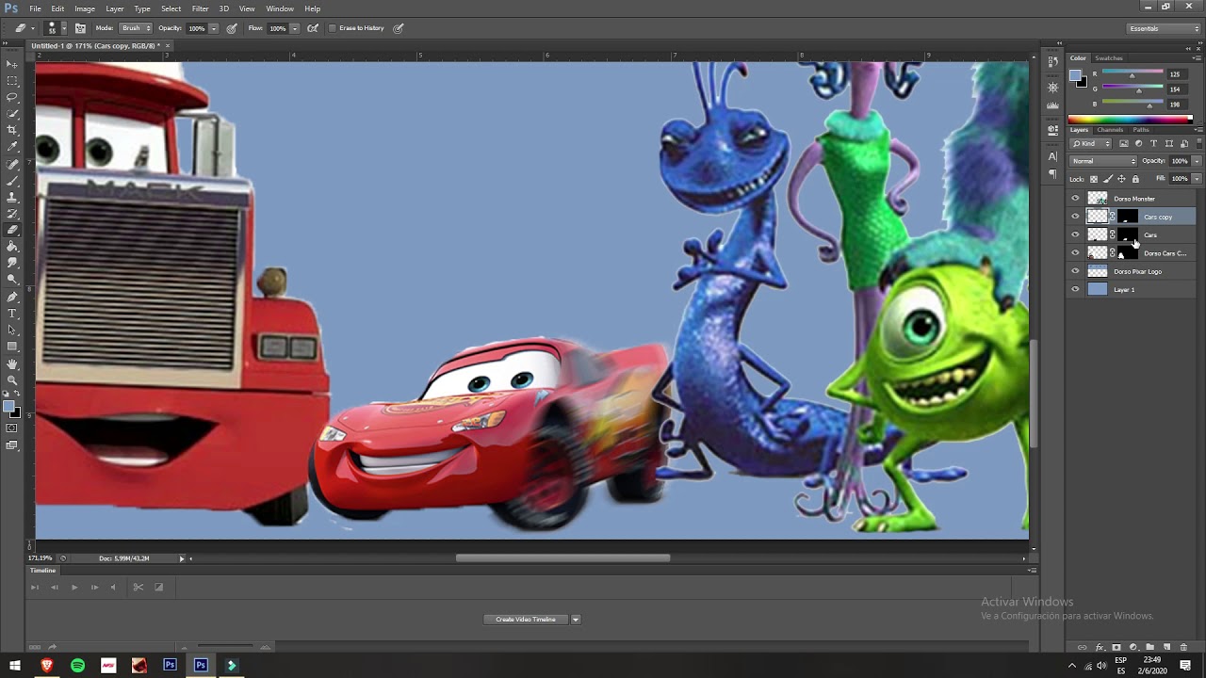Select the Brush tool in toolbox
The height and width of the screenshot is (678, 1206).
[x=12, y=180]
